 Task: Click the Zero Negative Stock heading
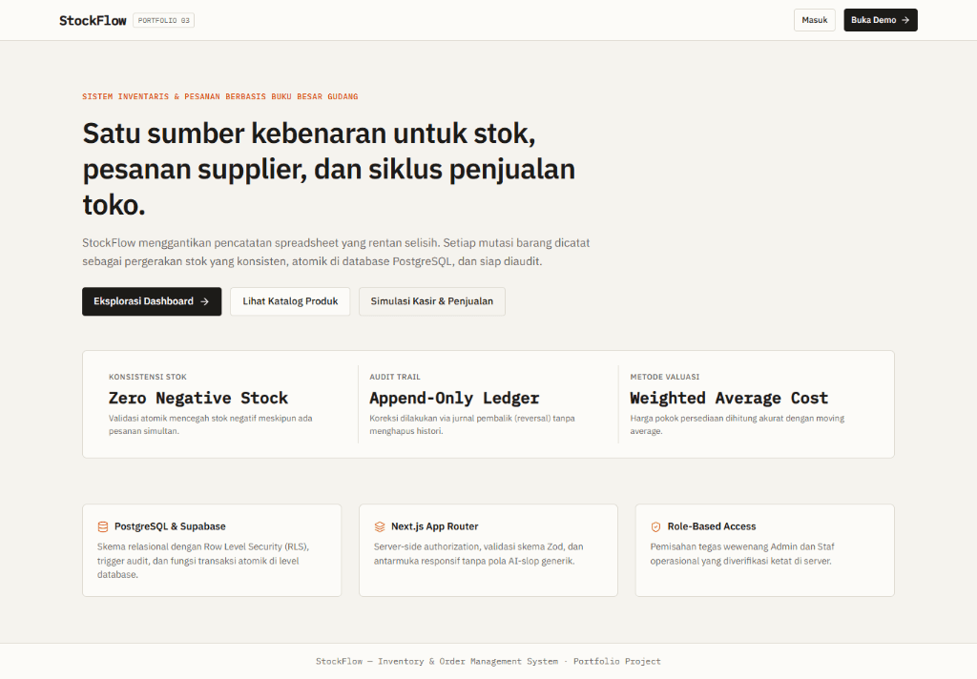coord(198,398)
